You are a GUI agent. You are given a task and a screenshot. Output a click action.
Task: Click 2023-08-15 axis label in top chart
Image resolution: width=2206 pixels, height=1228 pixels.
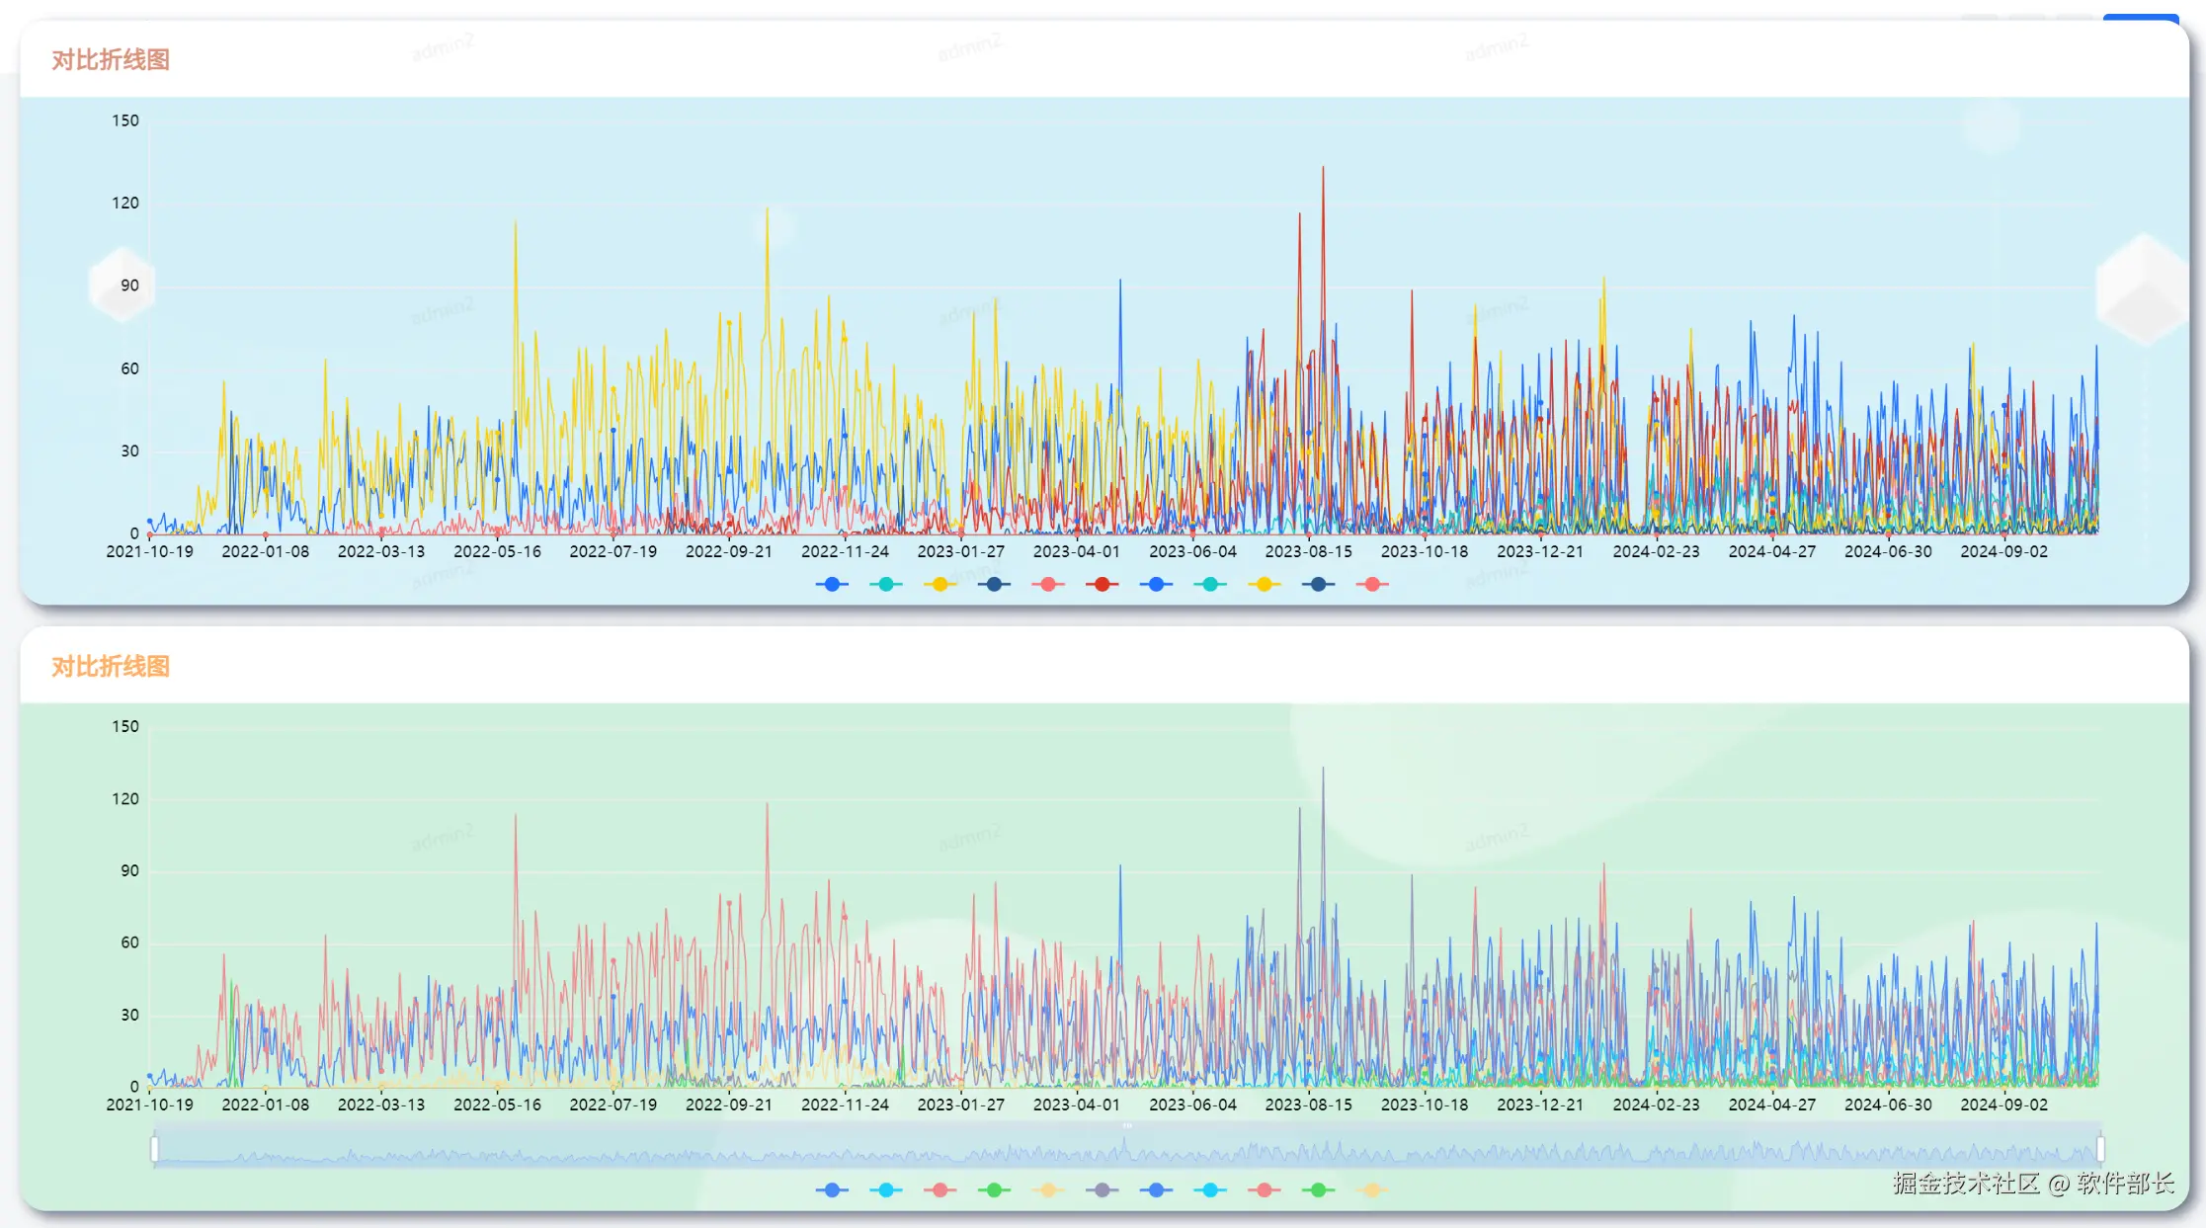1308,551
